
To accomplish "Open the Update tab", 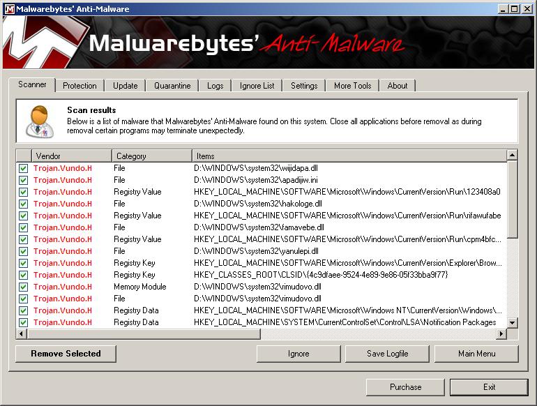I will [126, 86].
